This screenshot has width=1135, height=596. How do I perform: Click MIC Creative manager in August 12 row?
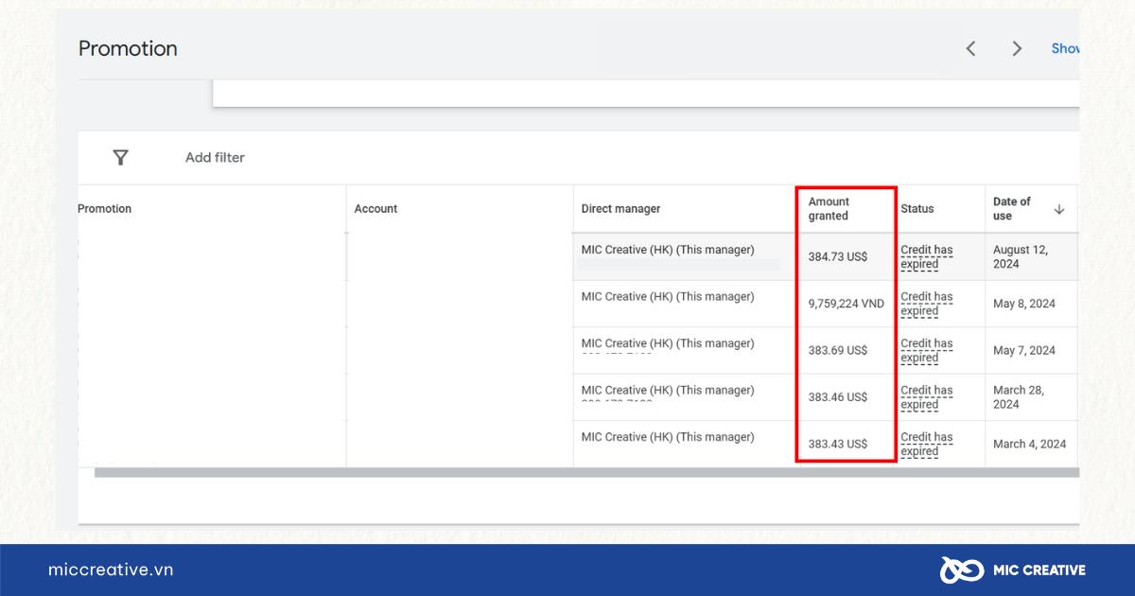tap(668, 250)
